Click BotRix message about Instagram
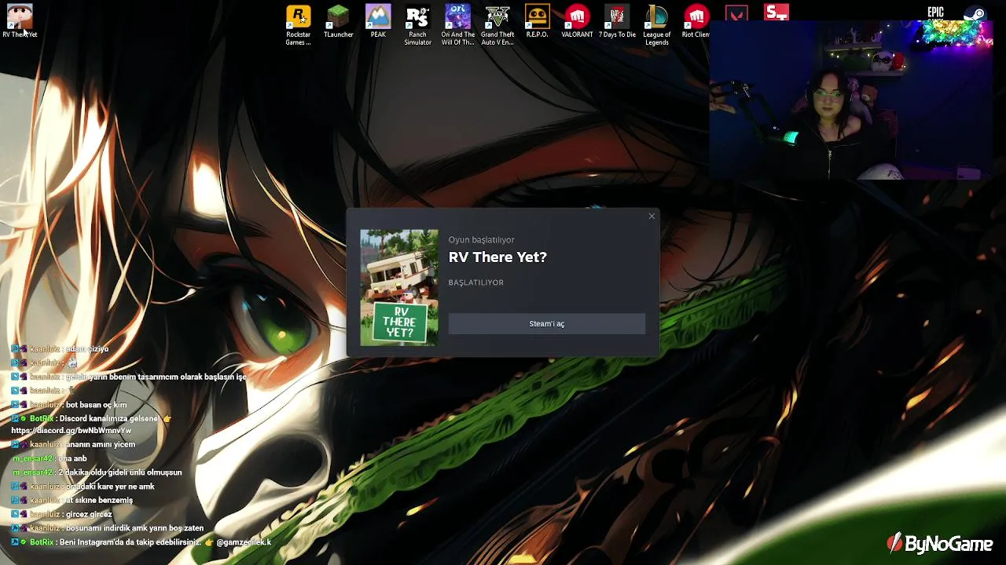The width and height of the screenshot is (1006, 565). [x=141, y=542]
